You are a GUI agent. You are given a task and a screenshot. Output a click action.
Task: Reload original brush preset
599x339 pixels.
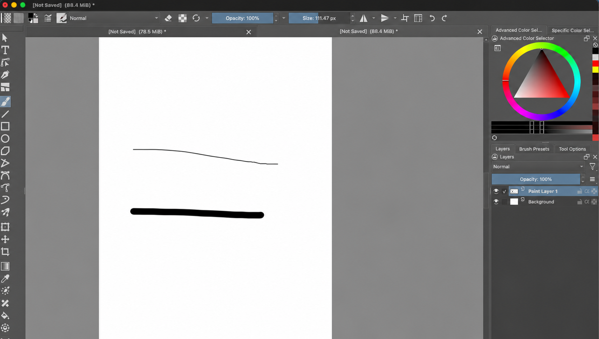[196, 18]
